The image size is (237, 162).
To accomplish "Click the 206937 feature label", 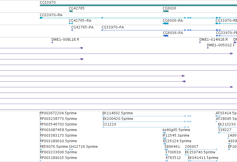I will pos(192,147).
